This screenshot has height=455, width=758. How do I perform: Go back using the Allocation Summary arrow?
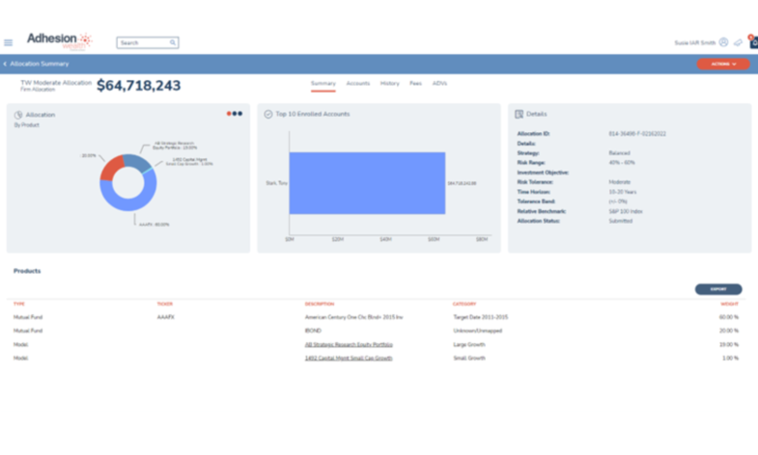click(x=5, y=64)
